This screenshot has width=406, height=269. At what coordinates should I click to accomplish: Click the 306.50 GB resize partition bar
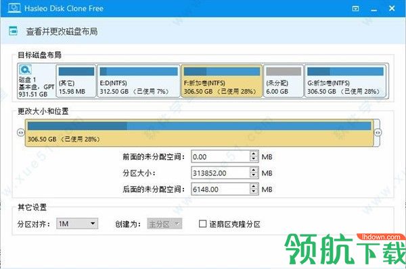click(x=200, y=133)
